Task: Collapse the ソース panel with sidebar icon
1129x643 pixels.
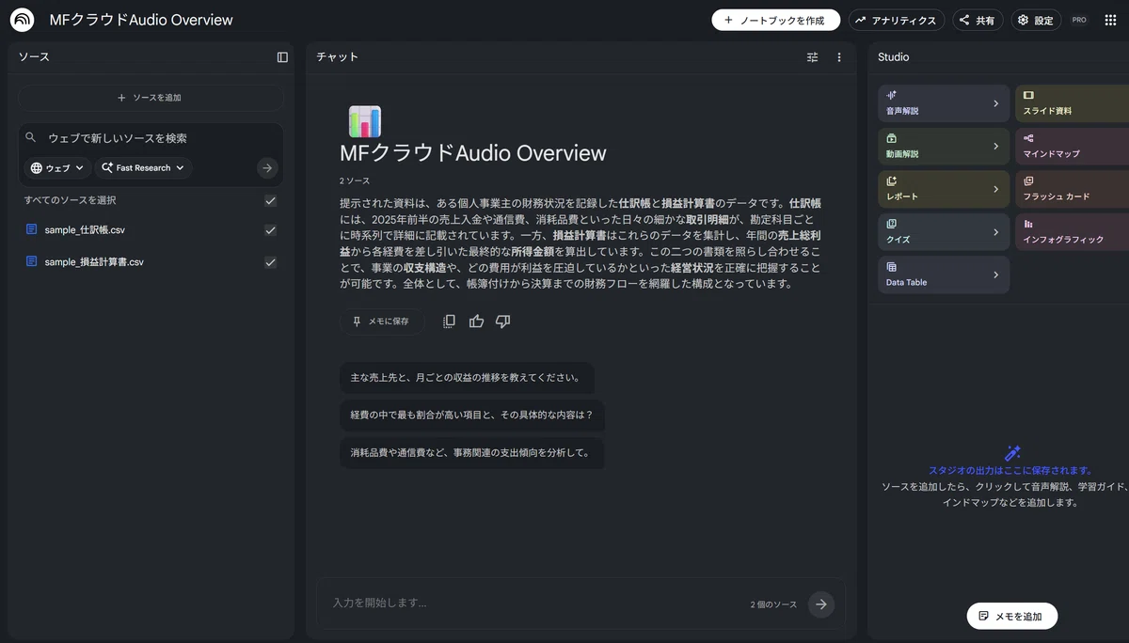Action: (282, 57)
